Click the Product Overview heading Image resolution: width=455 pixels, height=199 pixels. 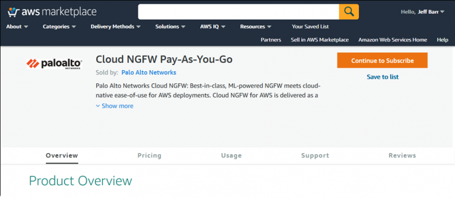point(81,181)
